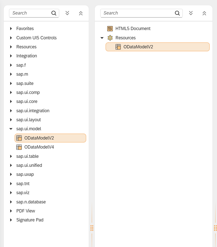Click the magnifier icon in left search bar
Viewport: 217px width, 247px height.
[53, 13]
